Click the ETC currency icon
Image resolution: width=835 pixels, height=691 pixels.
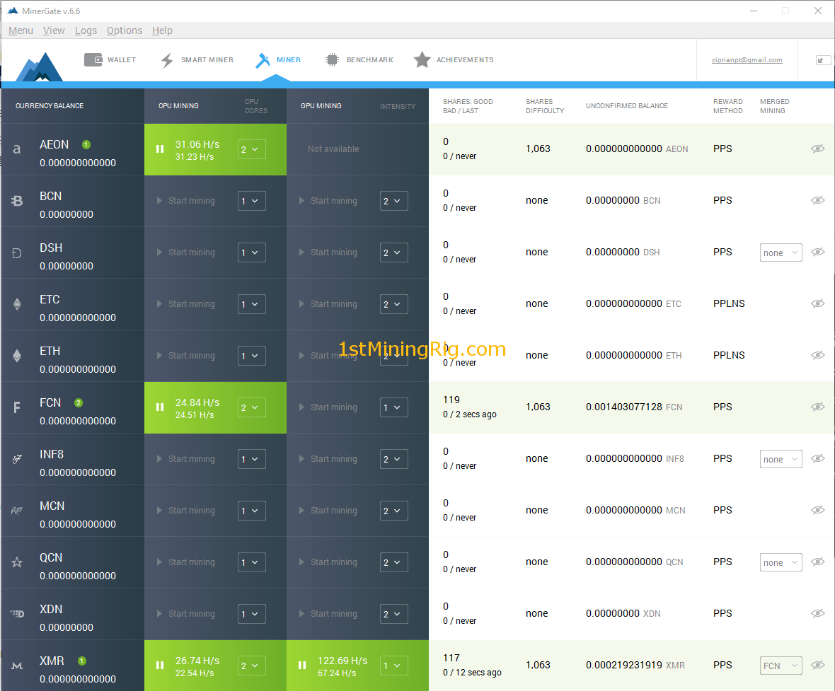pos(17,304)
